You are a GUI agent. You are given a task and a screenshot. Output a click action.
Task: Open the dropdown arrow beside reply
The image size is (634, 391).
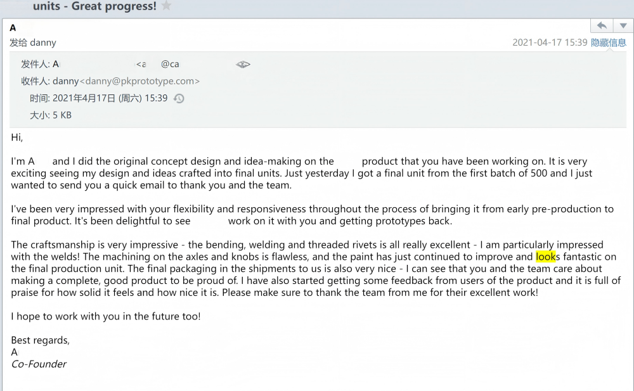[623, 26]
